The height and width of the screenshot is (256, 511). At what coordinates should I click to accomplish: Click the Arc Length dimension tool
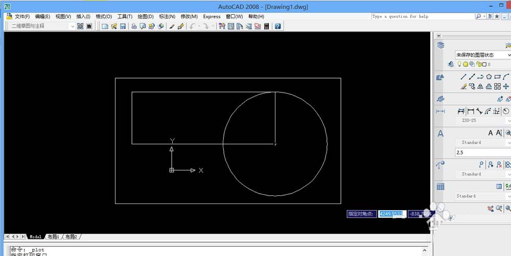[488, 111]
